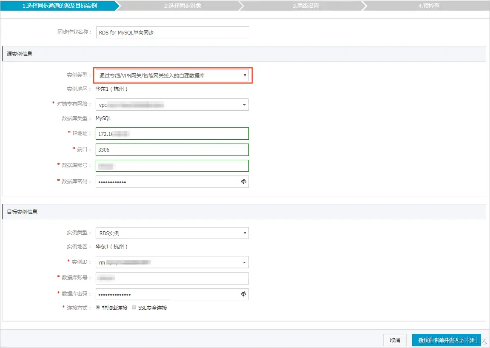Click the MySQL database type text
The width and height of the screenshot is (490, 348).
point(103,118)
